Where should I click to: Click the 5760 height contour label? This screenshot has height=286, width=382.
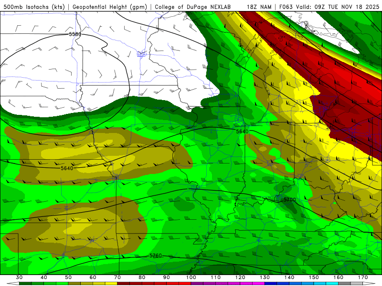156,255
